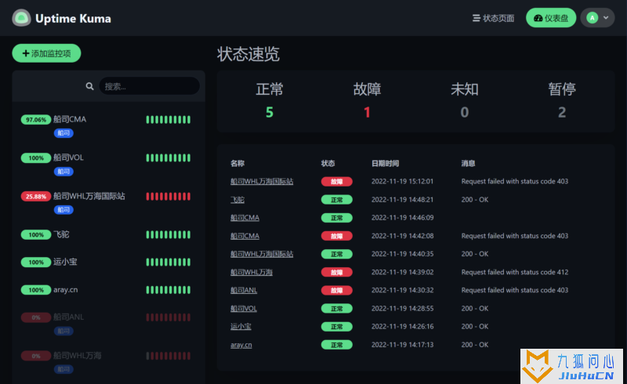
Task: Click the 故障 count 1
Action: [x=367, y=112]
